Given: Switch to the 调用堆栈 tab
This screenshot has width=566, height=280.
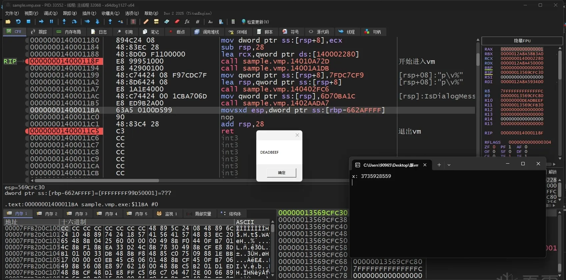Looking at the screenshot, I should (x=207, y=32).
